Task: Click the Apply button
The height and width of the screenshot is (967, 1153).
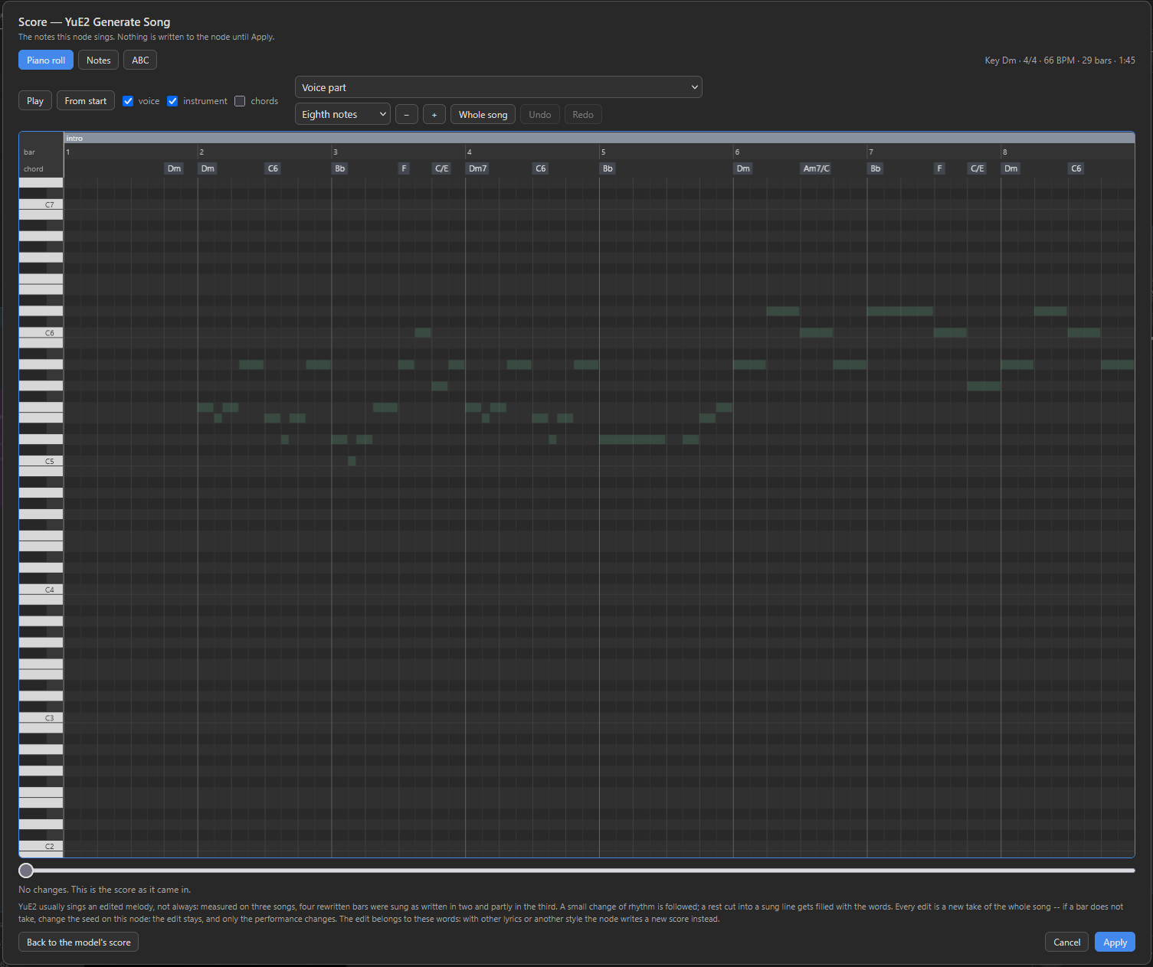Action: coord(1115,942)
